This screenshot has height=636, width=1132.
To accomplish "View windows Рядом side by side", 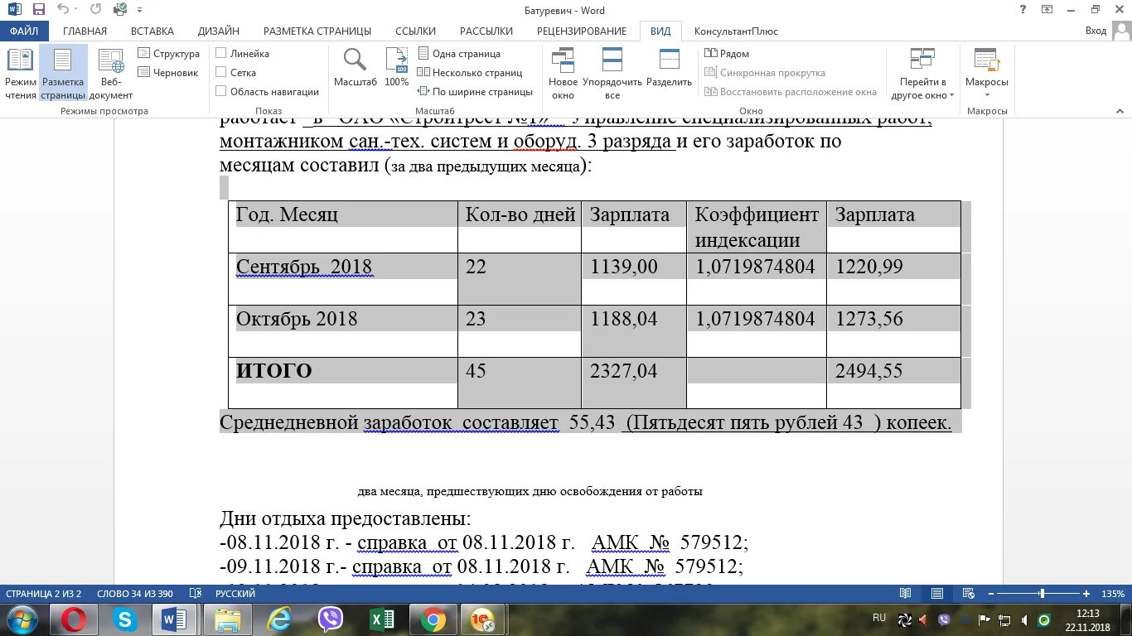I will pos(727,54).
